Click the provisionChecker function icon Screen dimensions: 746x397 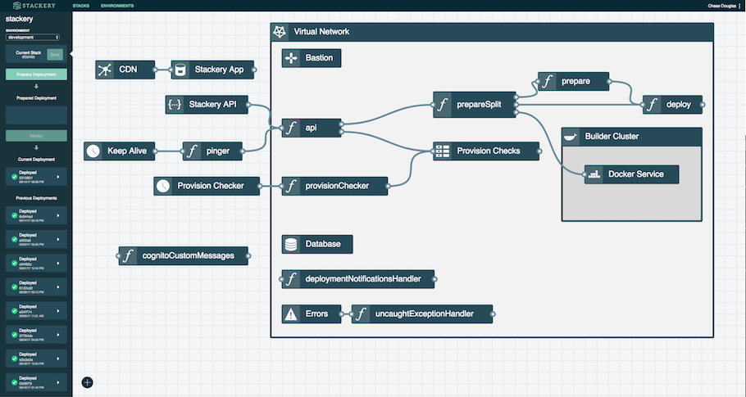291,186
